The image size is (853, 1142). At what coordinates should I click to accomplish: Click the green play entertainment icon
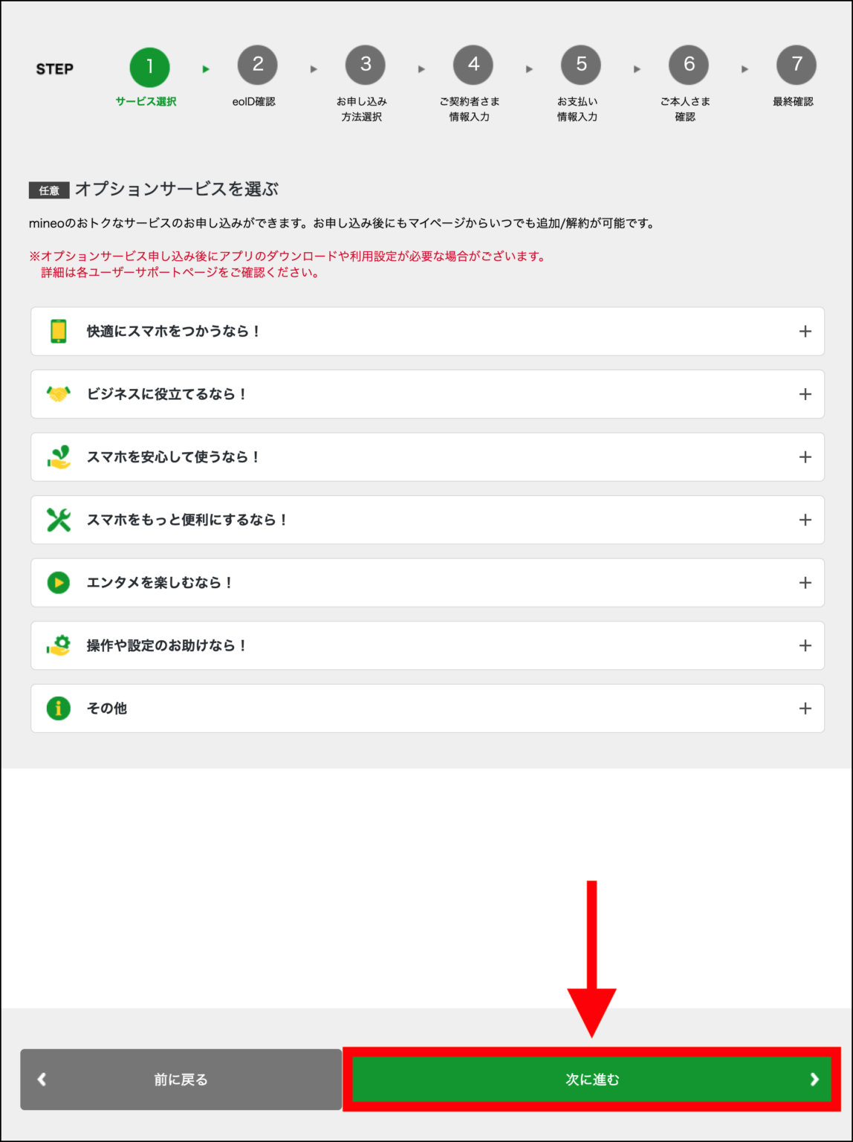pyautogui.click(x=58, y=582)
